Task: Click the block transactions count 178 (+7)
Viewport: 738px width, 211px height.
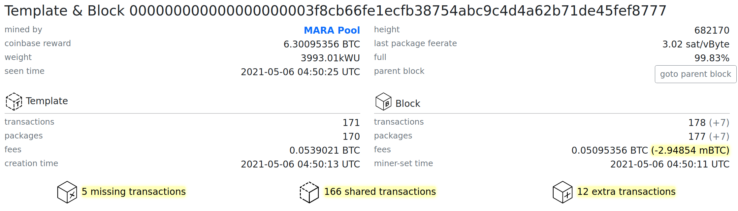Action: [709, 123]
